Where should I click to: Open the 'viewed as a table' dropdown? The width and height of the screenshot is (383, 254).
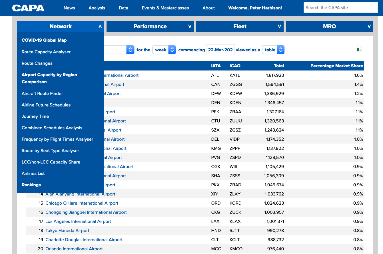click(273, 50)
